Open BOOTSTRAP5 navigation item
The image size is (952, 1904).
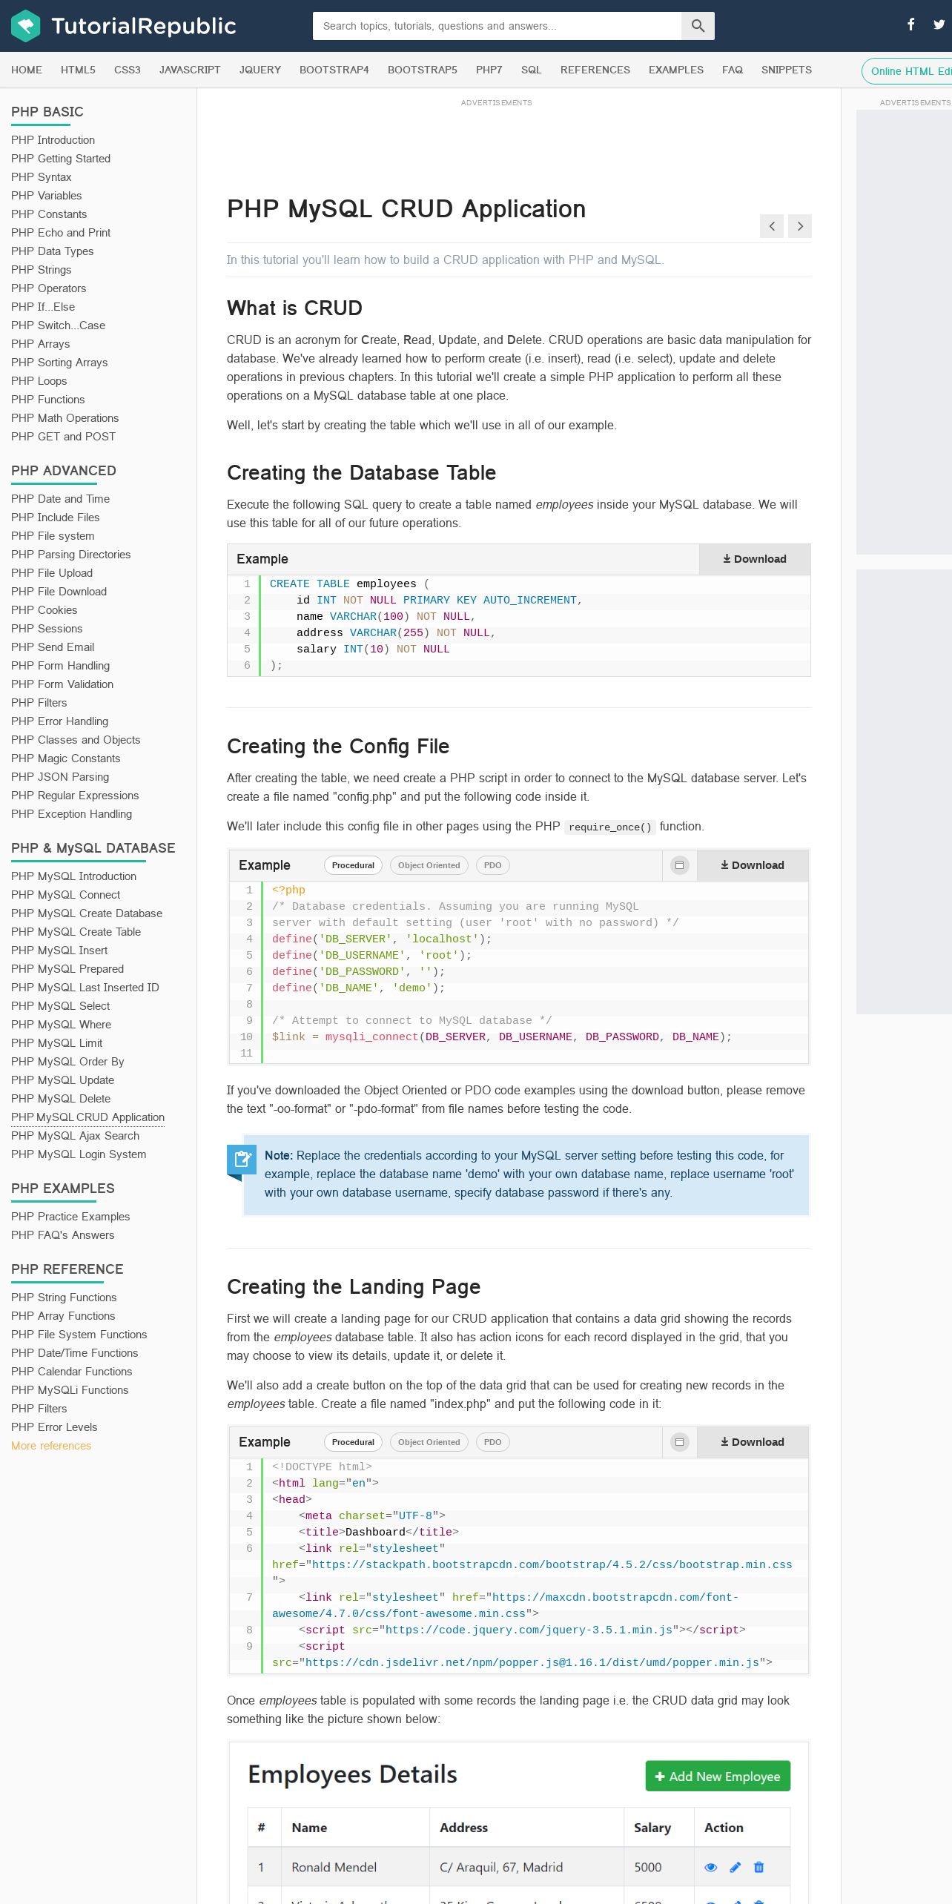pyautogui.click(x=423, y=70)
